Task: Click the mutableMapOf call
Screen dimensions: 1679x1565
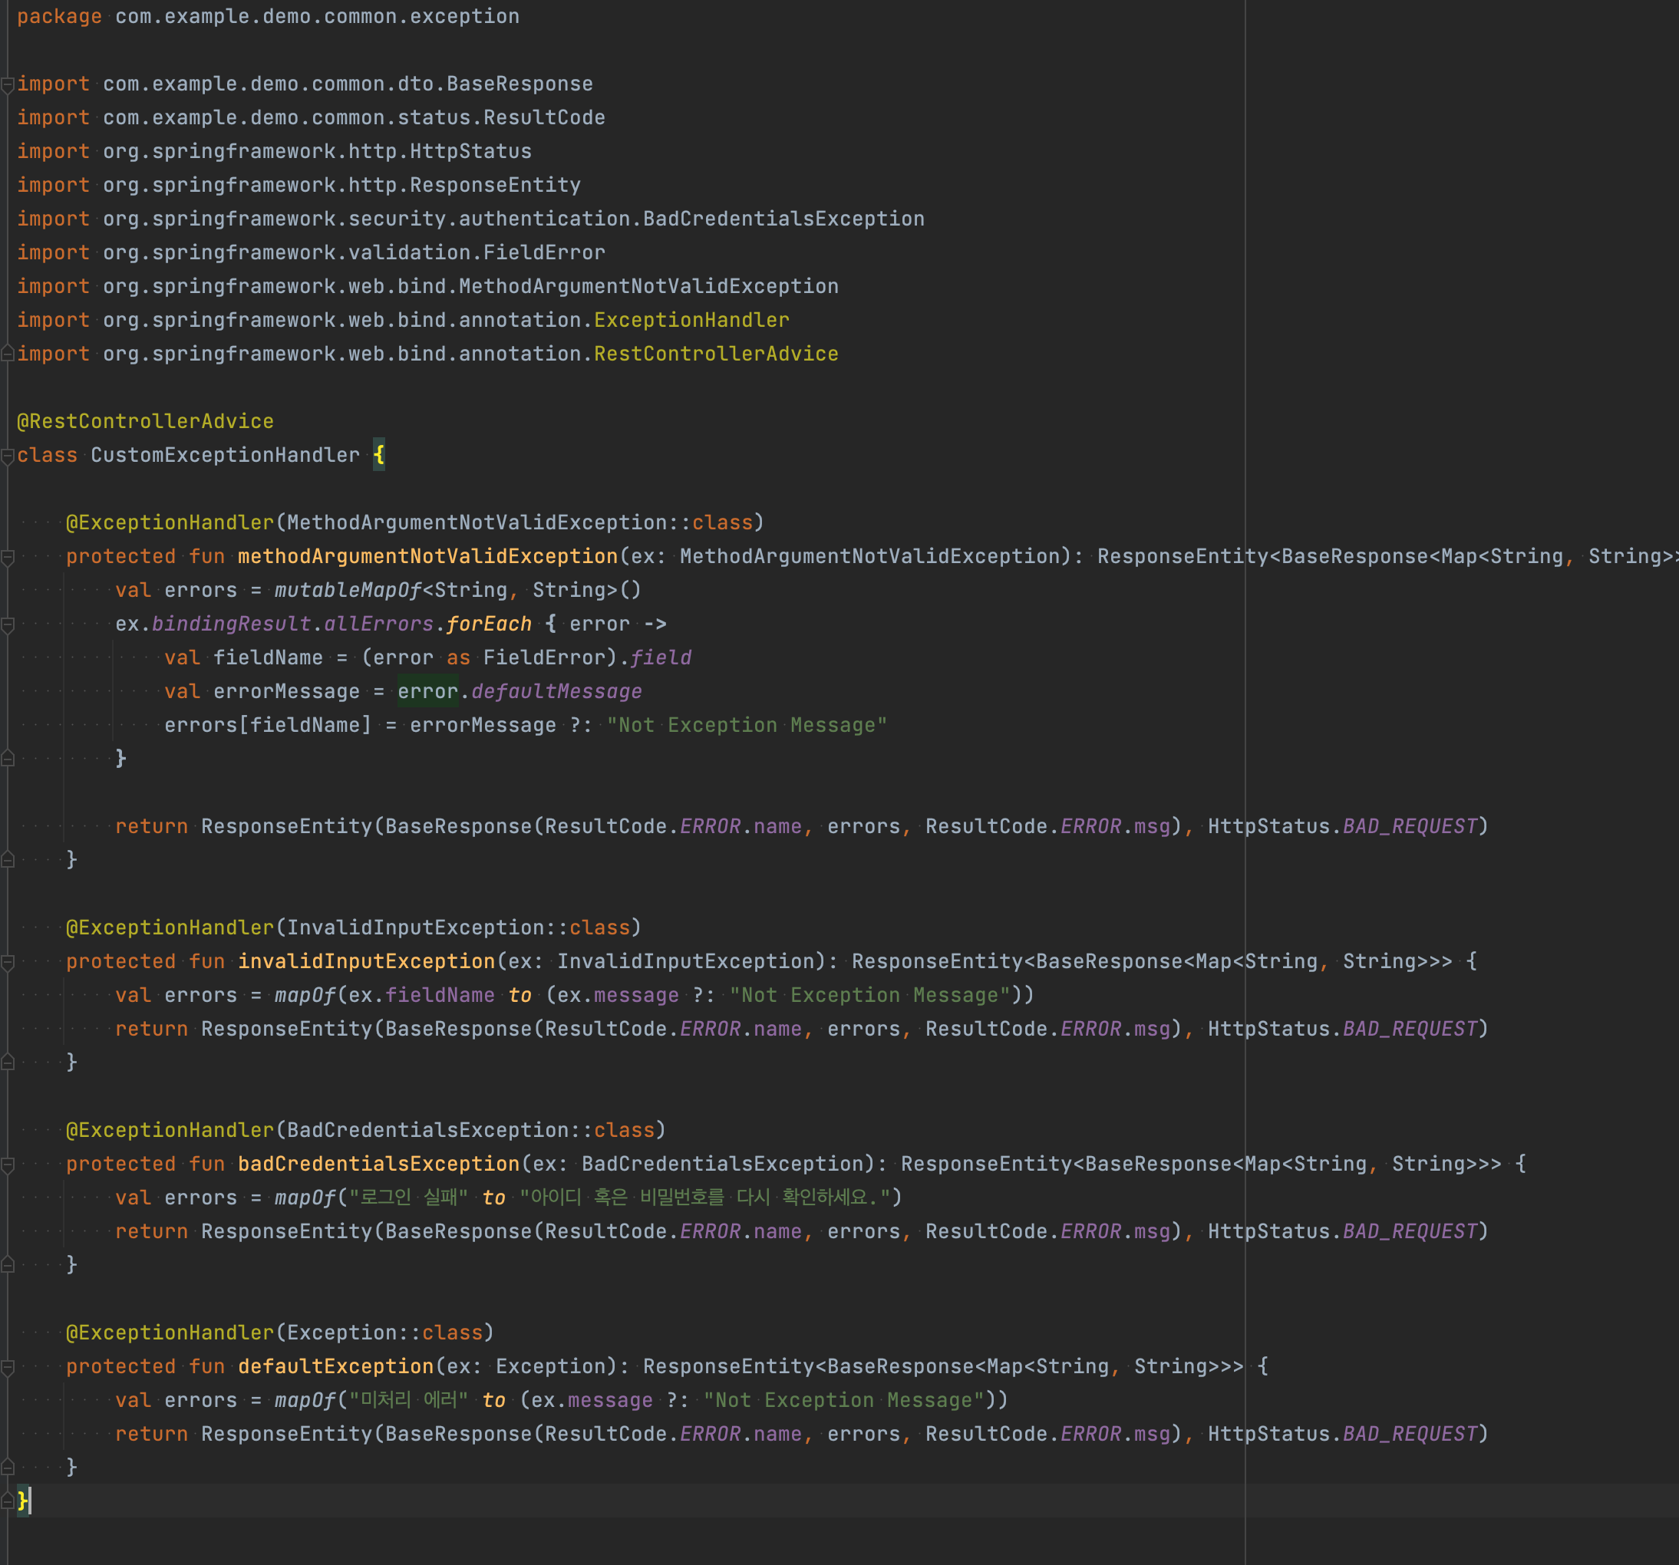Action: (348, 590)
